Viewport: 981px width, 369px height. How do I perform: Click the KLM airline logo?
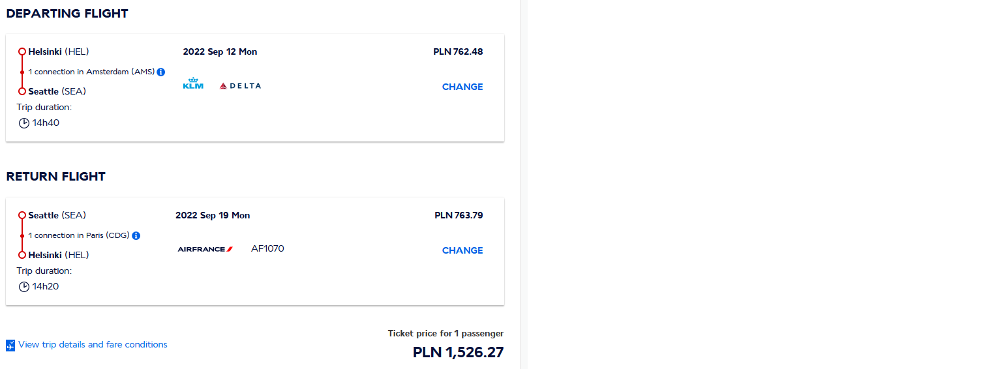[193, 84]
